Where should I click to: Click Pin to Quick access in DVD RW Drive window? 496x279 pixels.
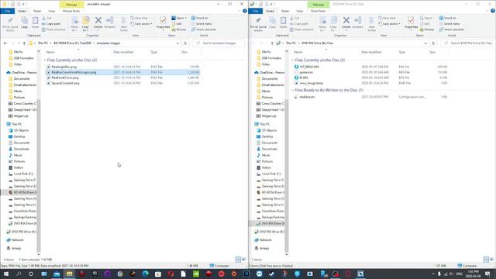(x=258, y=24)
